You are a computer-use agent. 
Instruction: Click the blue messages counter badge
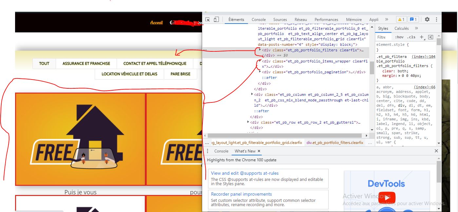(413, 20)
